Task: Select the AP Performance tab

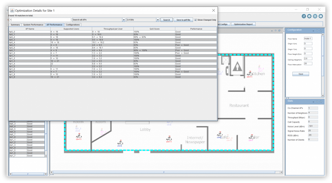Action: point(54,25)
